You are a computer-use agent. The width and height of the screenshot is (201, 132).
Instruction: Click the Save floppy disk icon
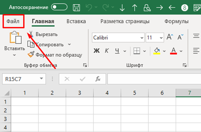click(x=76, y=7)
